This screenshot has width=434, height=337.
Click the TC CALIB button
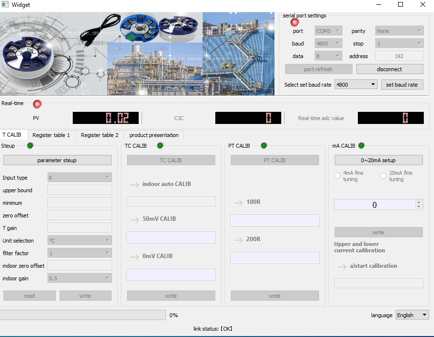(171, 160)
